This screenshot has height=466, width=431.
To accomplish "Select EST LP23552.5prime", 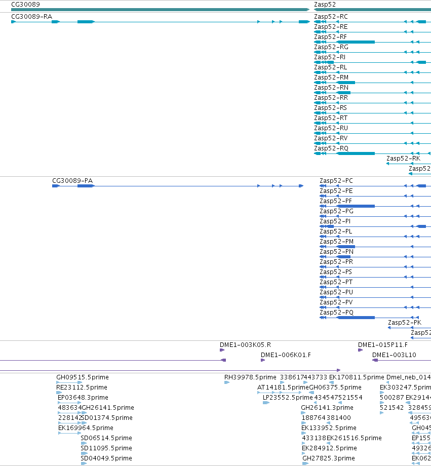I will 288,397.
